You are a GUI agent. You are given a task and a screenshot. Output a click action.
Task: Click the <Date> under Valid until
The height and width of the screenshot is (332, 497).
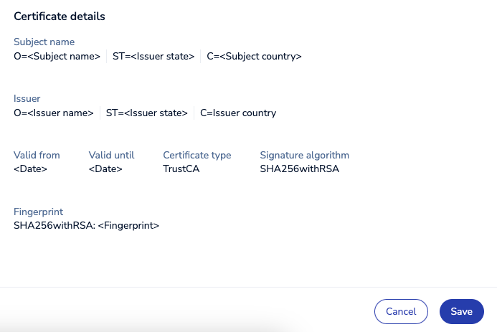click(x=105, y=169)
